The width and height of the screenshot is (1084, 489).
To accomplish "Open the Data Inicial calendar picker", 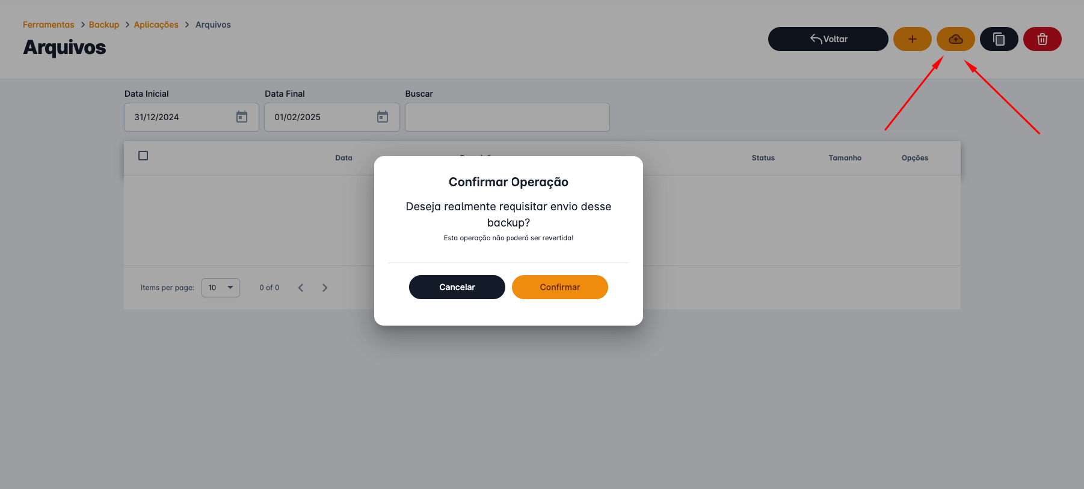I will pos(242,117).
